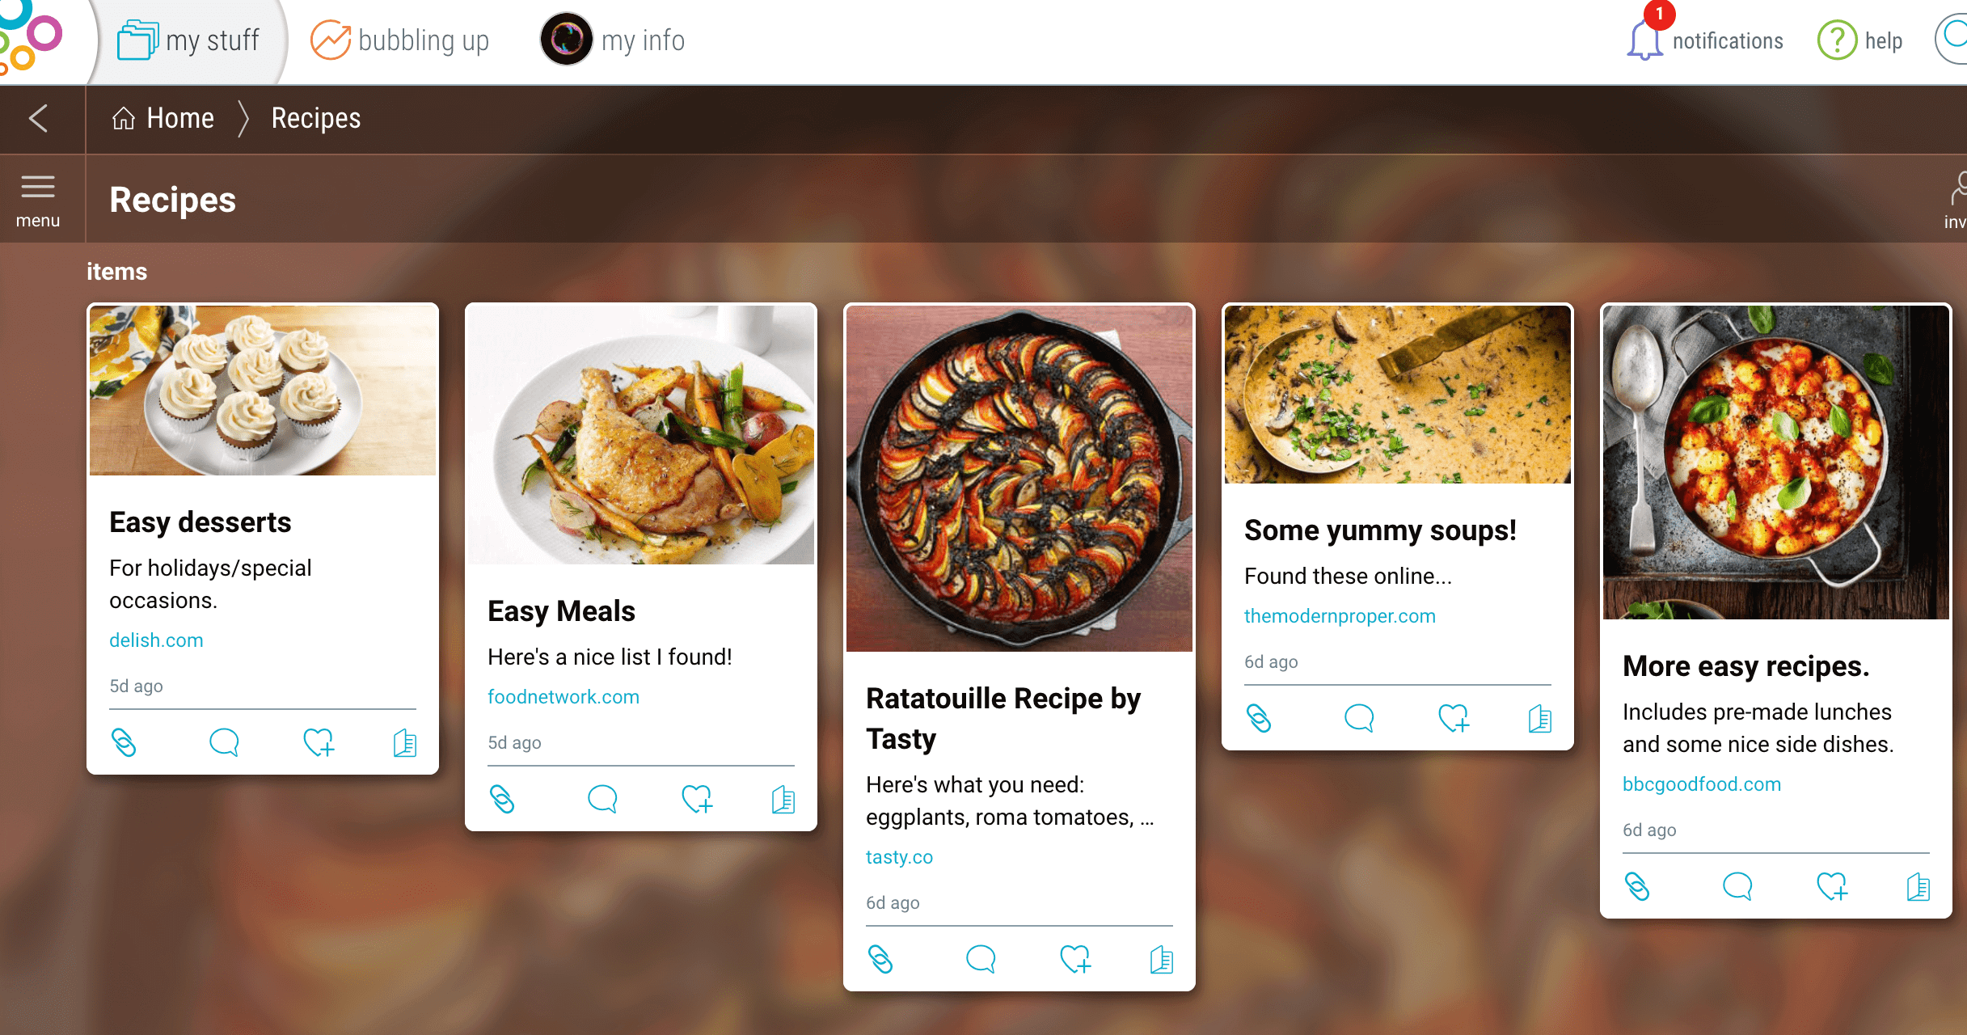Image resolution: width=1967 pixels, height=1035 pixels.
Task: Add Ratatouille Recipe to favorites heart icon
Action: tap(1076, 959)
